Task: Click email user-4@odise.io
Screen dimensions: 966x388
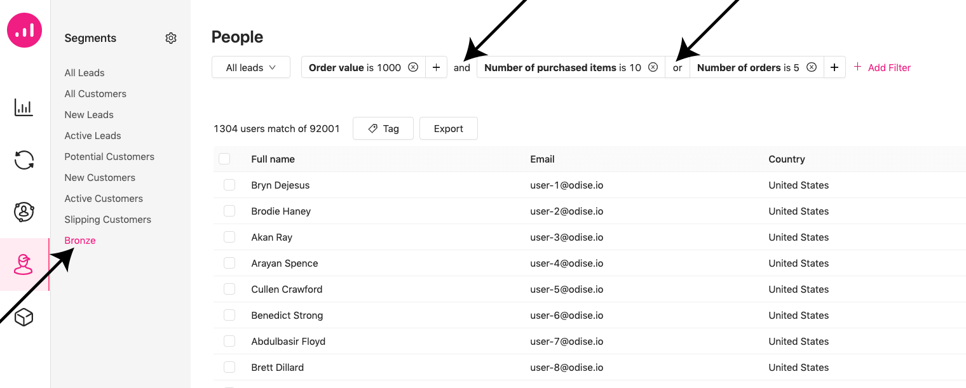Action: [567, 263]
